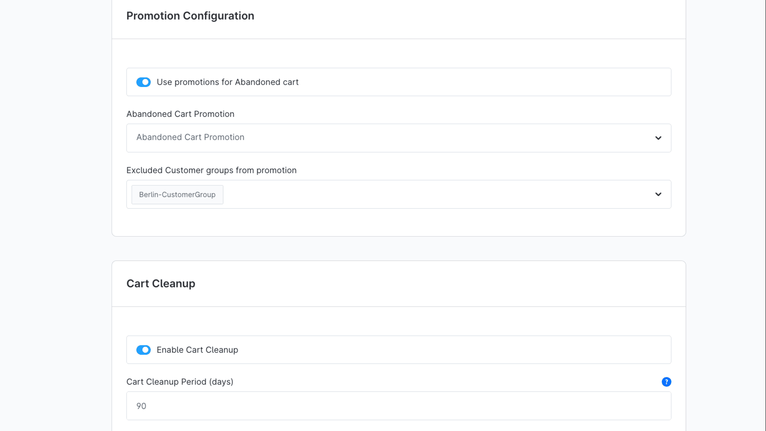Click inside the Cart Cleanup Period days field

pyautogui.click(x=398, y=406)
